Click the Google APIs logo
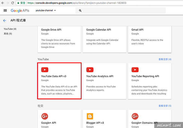 point(20,10)
